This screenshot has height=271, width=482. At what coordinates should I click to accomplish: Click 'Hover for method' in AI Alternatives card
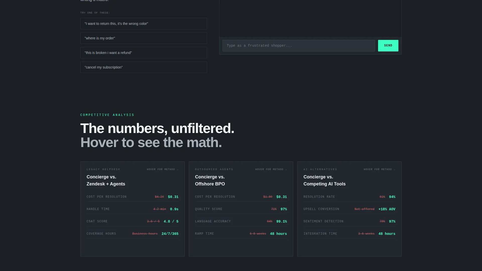[380, 169]
